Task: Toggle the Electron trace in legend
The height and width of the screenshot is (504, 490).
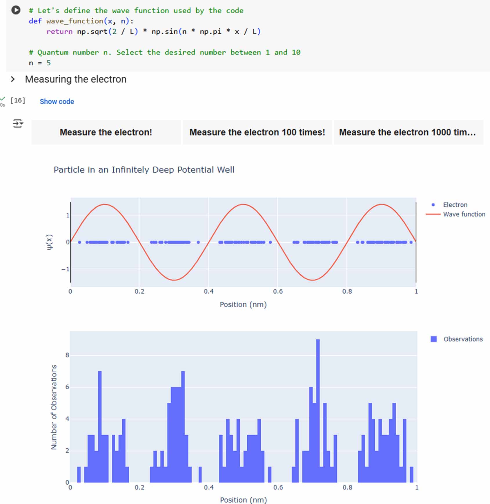Action: [455, 205]
